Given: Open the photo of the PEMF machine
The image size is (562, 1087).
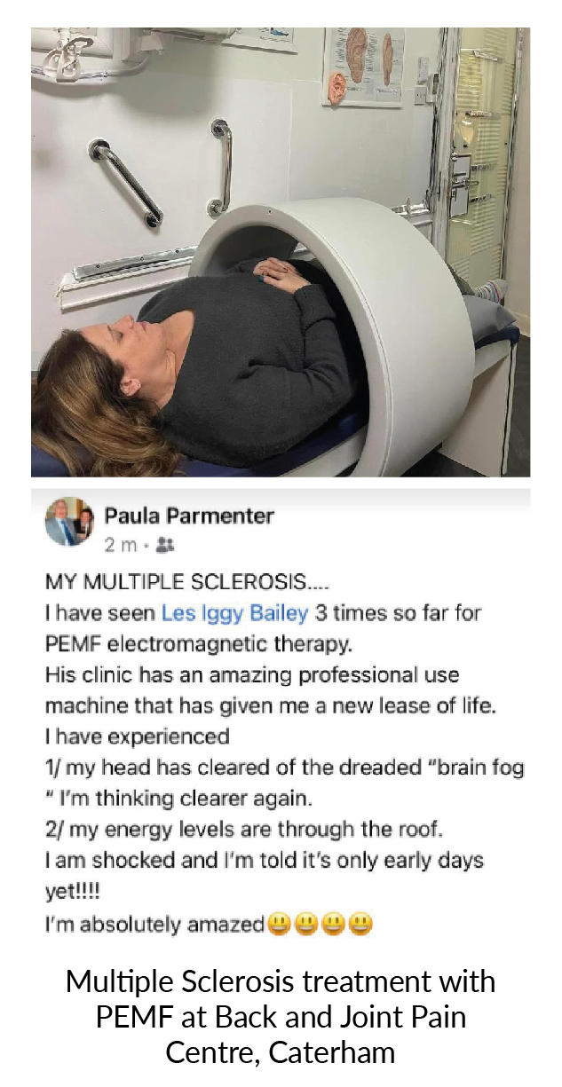Looking at the screenshot, I should (281, 252).
